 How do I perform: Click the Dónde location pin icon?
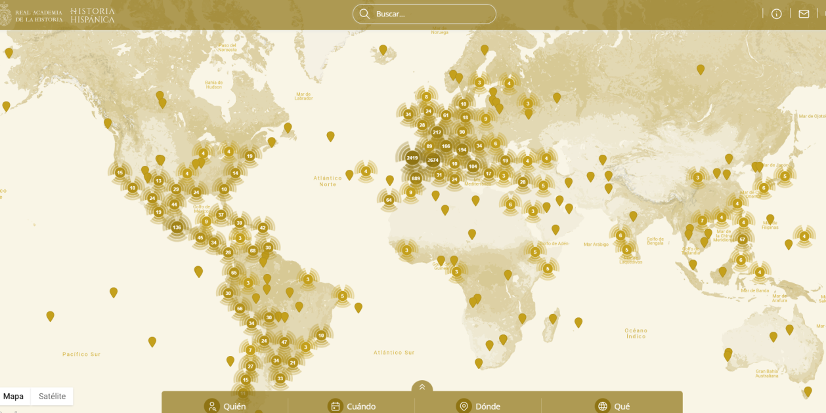[464, 406]
